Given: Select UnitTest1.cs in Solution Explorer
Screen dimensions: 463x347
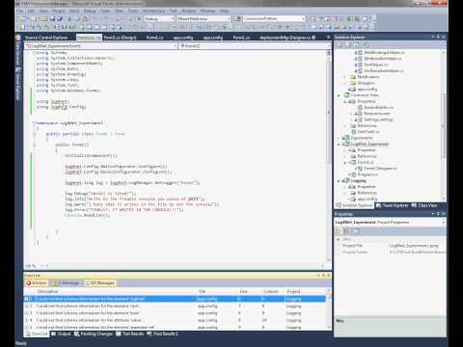Looking at the screenshot, I should pyautogui.click(x=368, y=132).
